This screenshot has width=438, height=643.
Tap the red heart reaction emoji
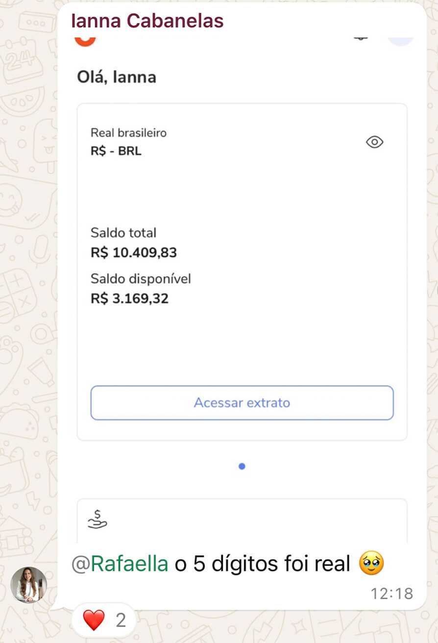pyautogui.click(x=94, y=620)
